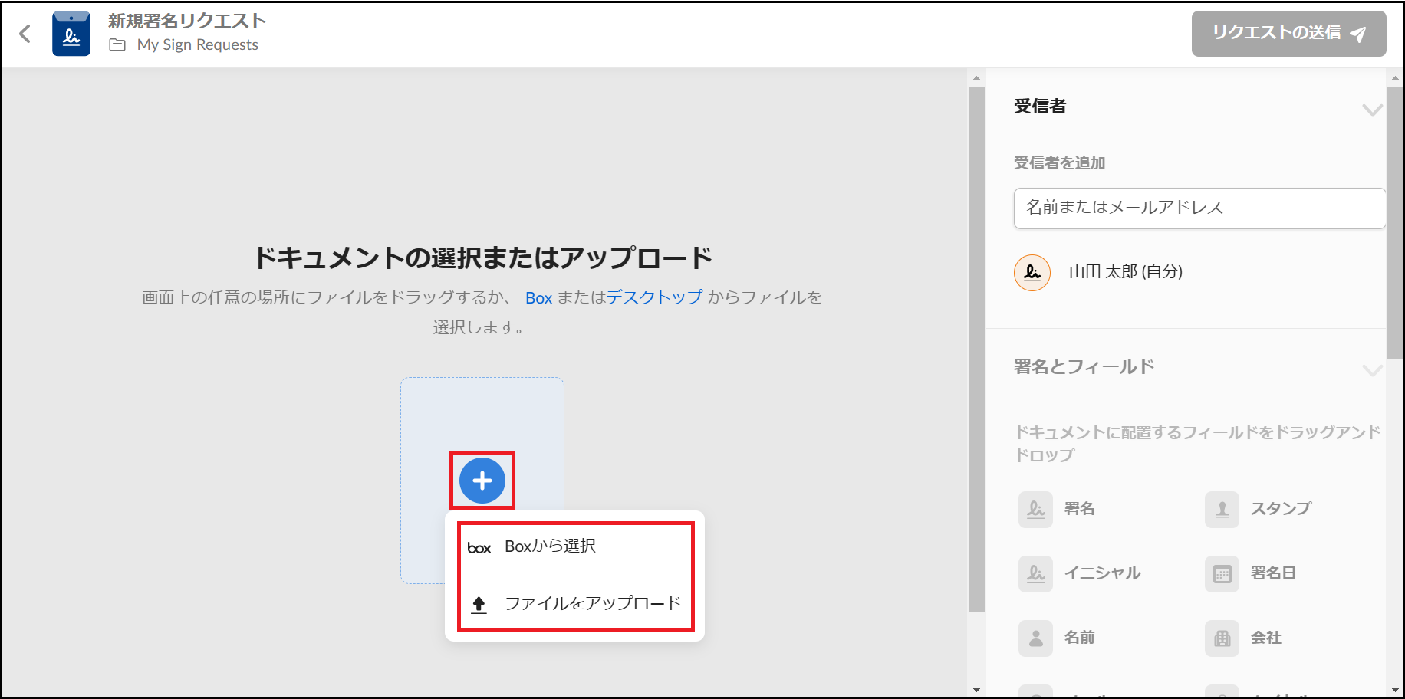Click the Box Sign app icon
The image size is (1405, 699).
click(71, 34)
